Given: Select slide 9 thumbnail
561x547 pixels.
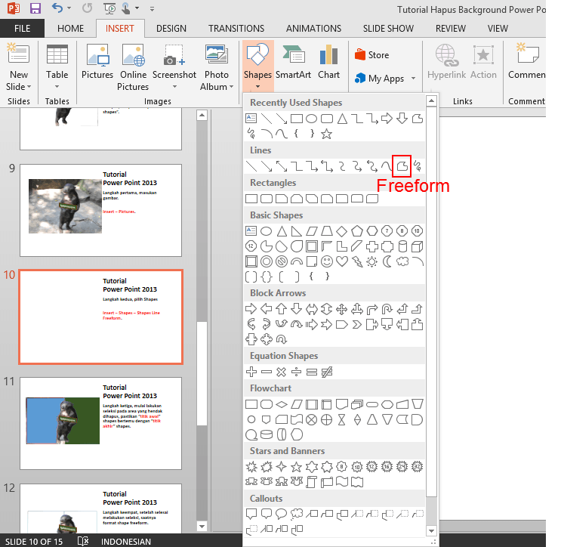Looking at the screenshot, I should pyautogui.click(x=100, y=211).
